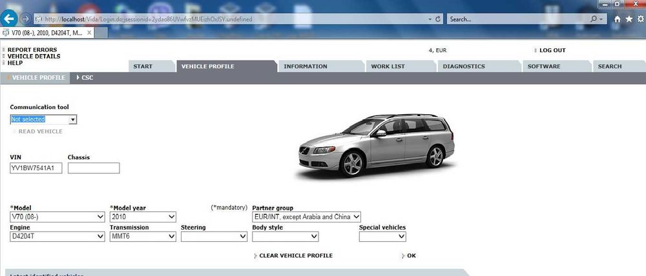The image size is (646, 276).
Task: Expand the Body style dropdown
Action: (285, 237)
